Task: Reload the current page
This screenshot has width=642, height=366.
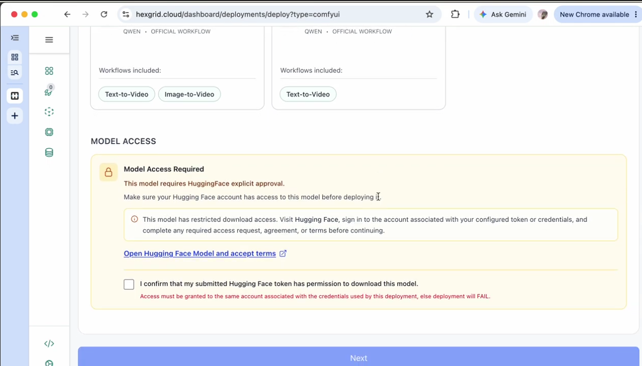Action: click(104, 14)
